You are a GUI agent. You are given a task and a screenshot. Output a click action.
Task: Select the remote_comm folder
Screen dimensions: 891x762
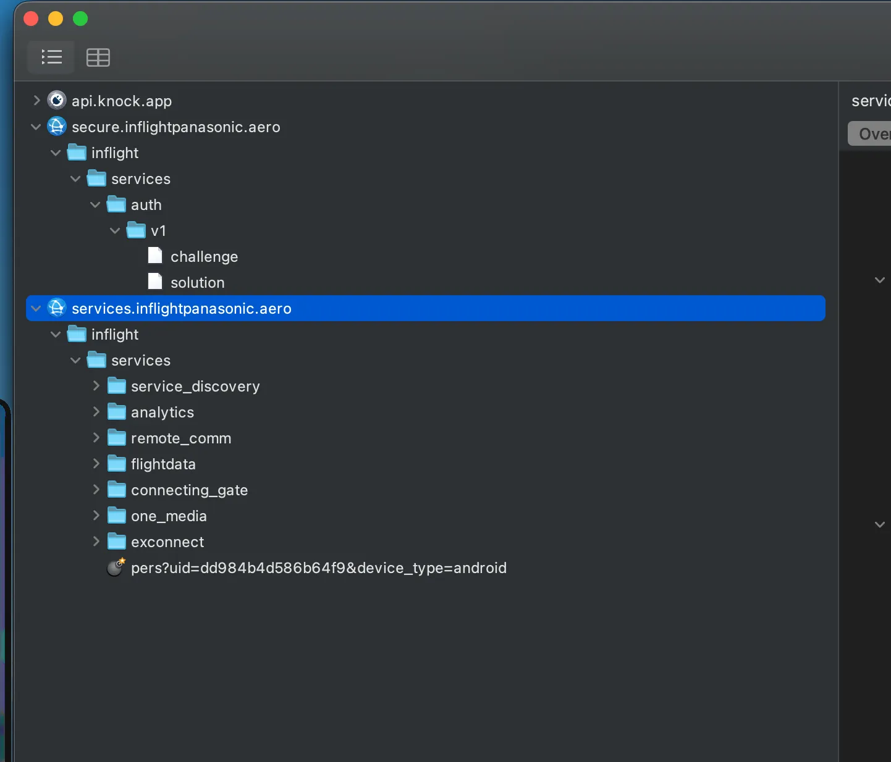coord(180,438)
